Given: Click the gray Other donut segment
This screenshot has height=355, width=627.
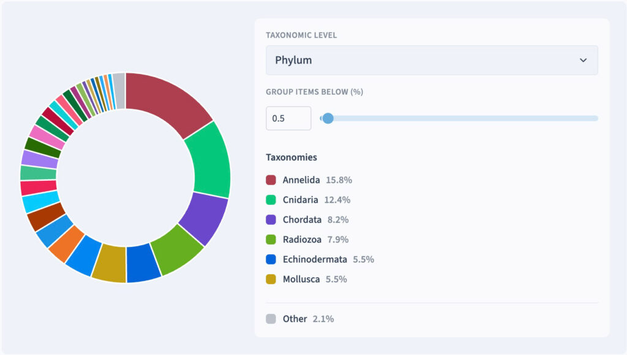Looking at the screenshot, I should (x=119, y=90).
